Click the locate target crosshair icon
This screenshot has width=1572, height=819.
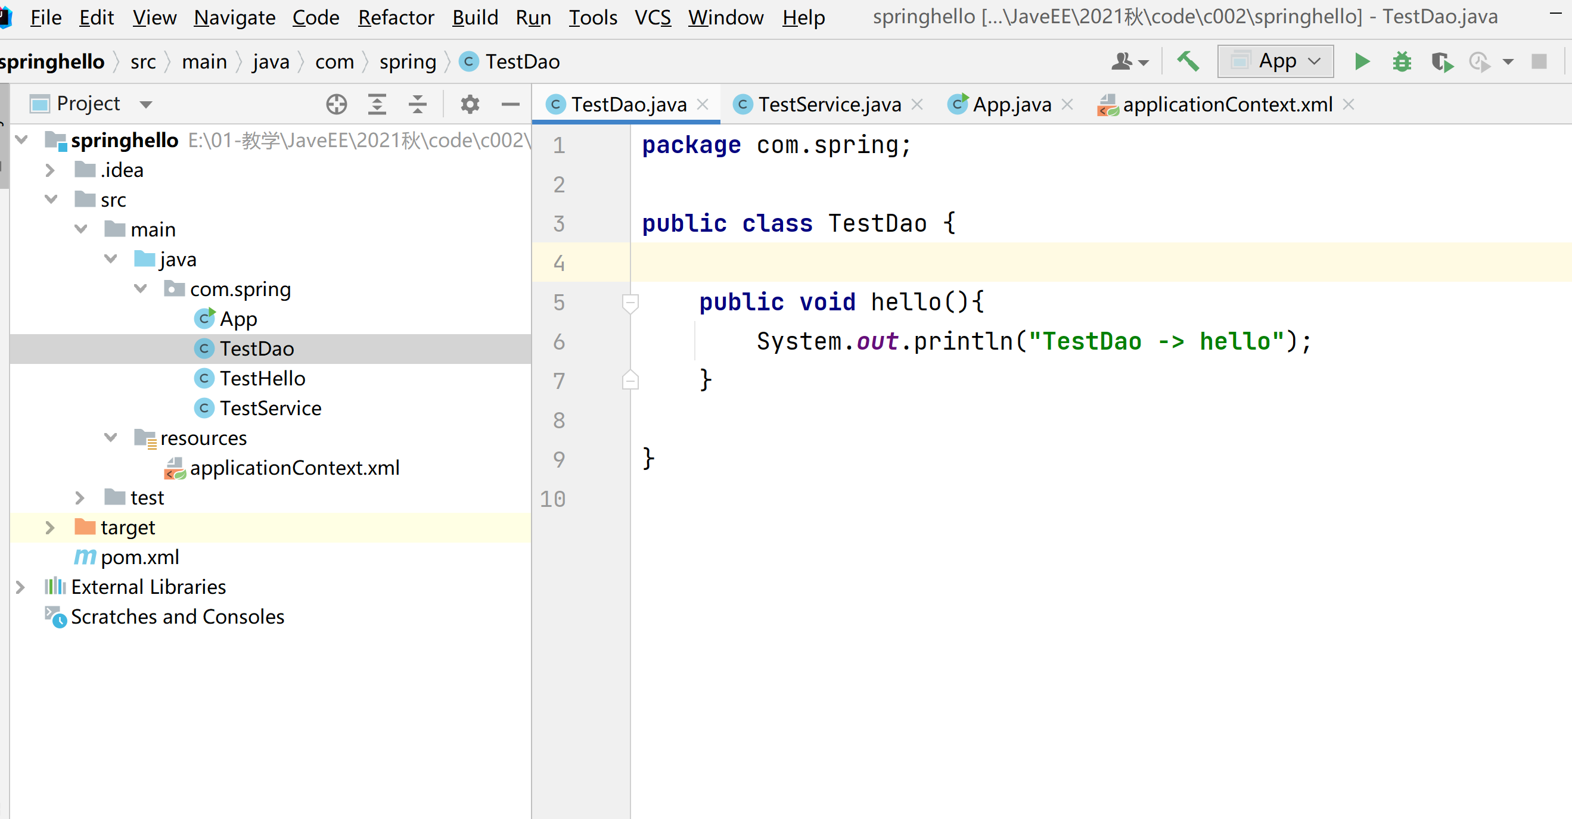(x=336, y=104)
